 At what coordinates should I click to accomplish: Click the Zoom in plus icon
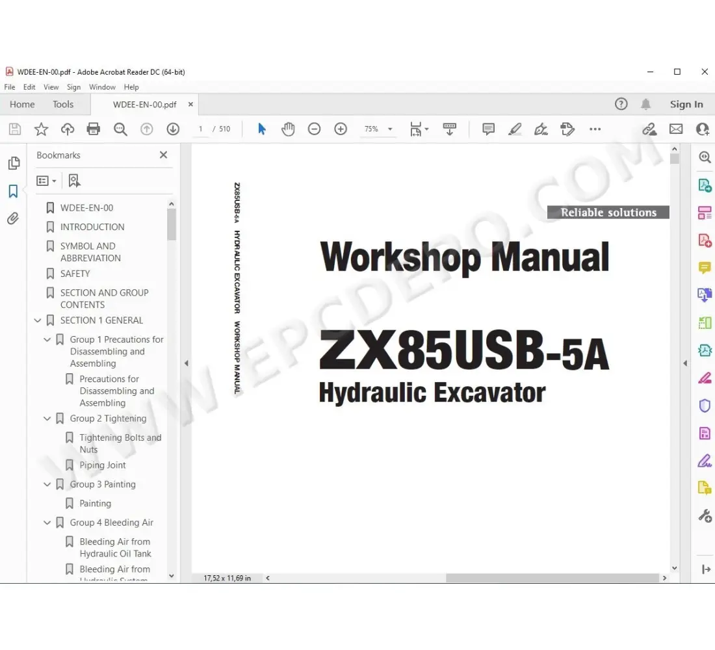[341, 129]
